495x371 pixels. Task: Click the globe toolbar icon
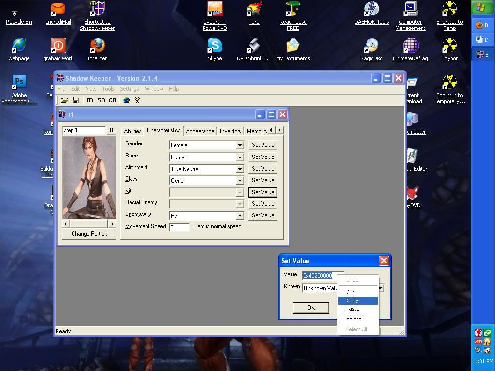click(126, 100)
